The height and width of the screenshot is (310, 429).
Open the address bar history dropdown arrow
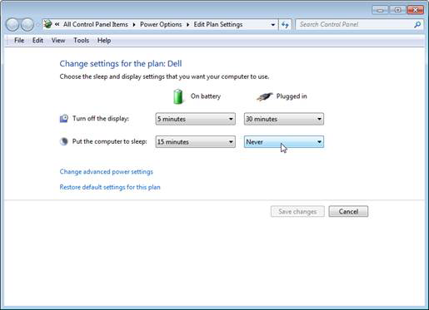coord(273,25)
